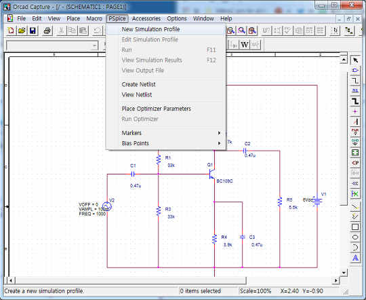Select the Place bus tool
The image size is (366, 300).
click(355, 101)
